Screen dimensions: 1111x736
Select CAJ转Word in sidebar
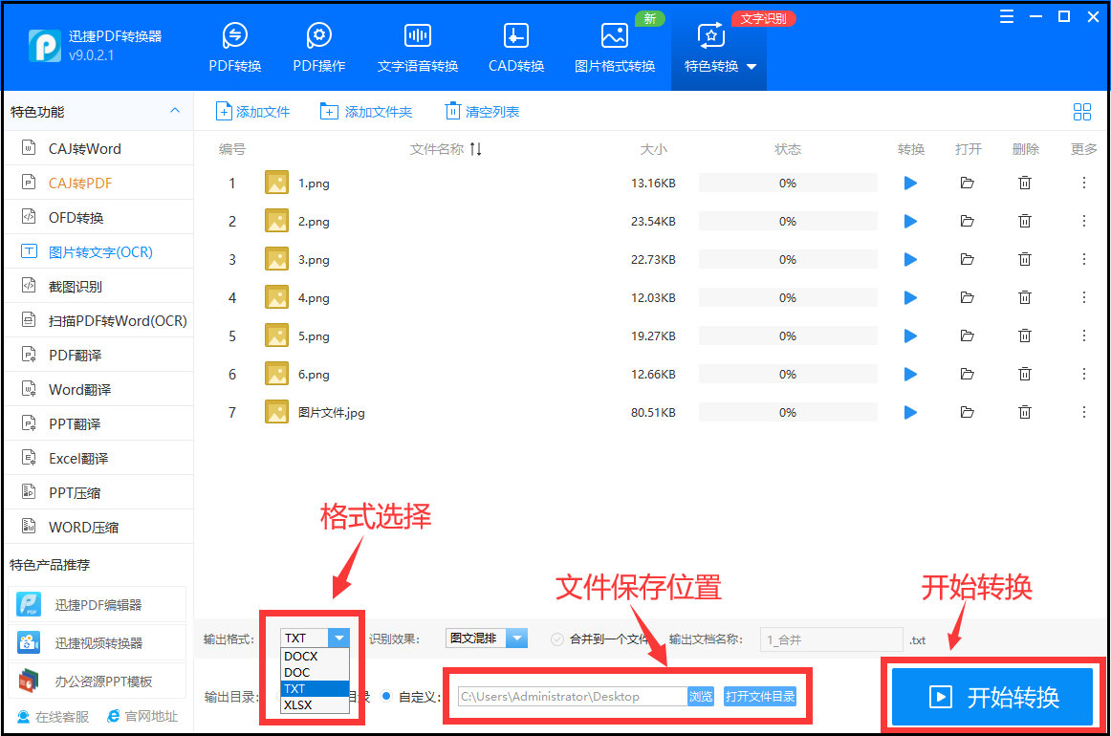pyautogui.click(x=98, y=149)
